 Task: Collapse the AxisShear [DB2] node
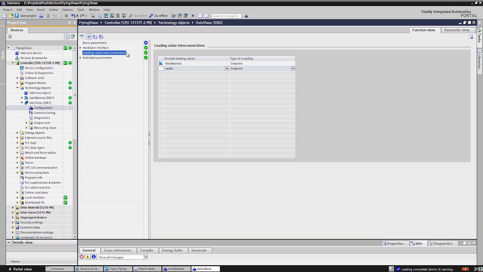pyautogui.click(x=22, y=103)
